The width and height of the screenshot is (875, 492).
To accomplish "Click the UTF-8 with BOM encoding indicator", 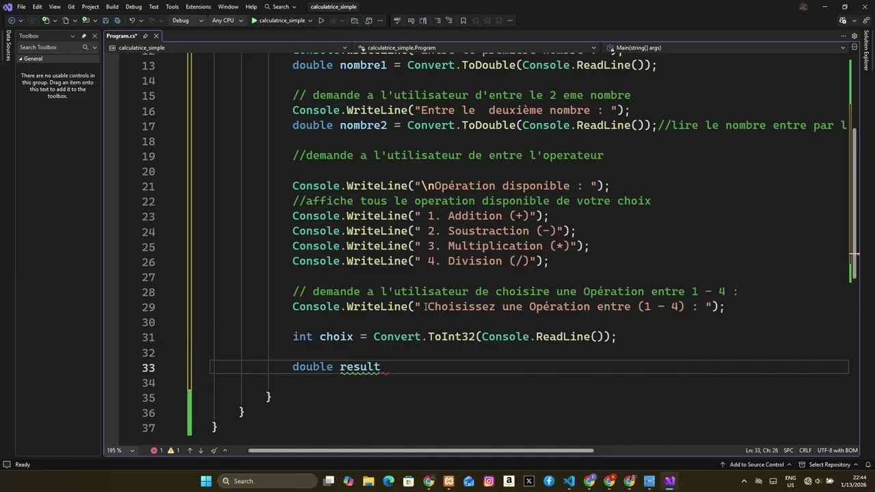I will pos(837,450).
